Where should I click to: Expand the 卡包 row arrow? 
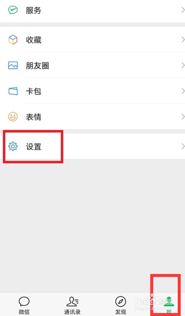point(183,91)
